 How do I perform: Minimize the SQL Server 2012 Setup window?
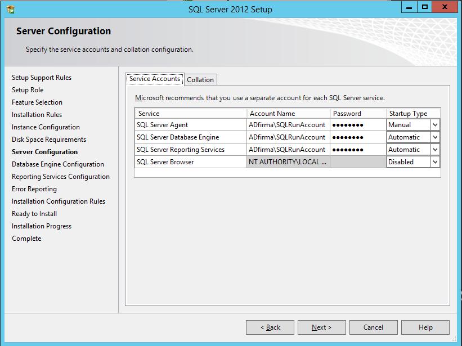[x=409, y=7]
